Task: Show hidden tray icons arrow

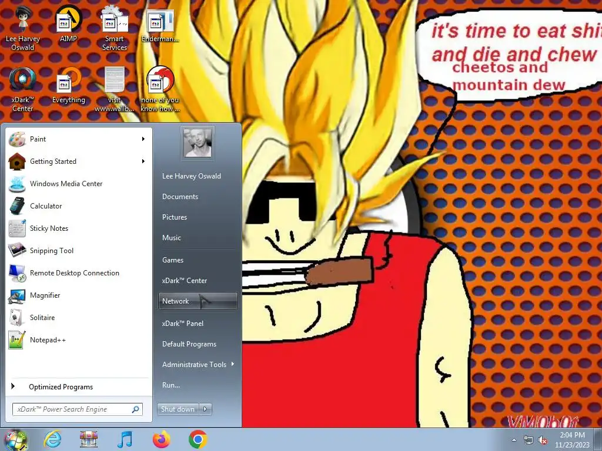Action: pos(514,440)
